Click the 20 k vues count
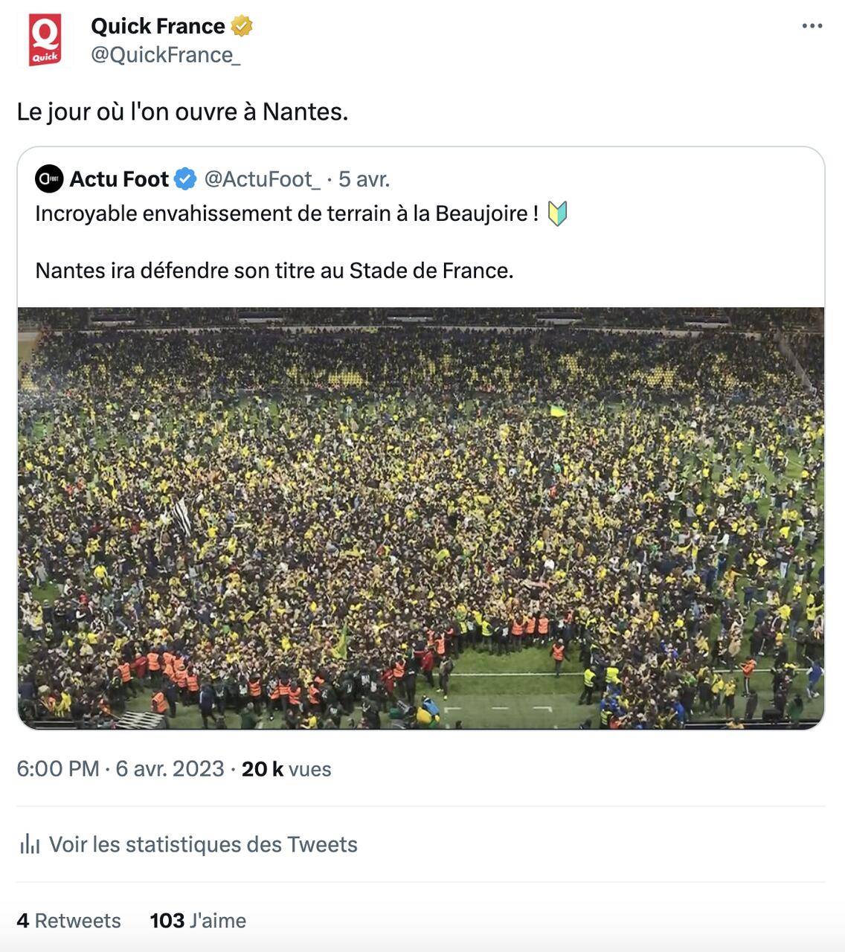 pos(286,768)
